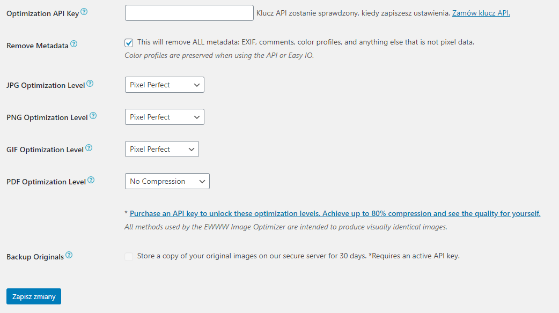559x313 pixels.
Task: Toggle the Backup Originals checkbox
Action: pyautogui.click(x=129, y=257)
